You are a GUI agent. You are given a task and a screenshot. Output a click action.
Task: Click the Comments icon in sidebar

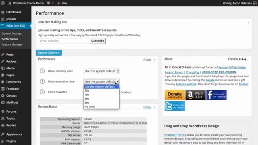3,82
